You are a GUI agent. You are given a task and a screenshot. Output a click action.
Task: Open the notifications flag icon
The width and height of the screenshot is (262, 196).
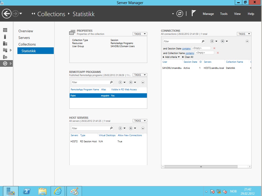(x=193, y=13)
